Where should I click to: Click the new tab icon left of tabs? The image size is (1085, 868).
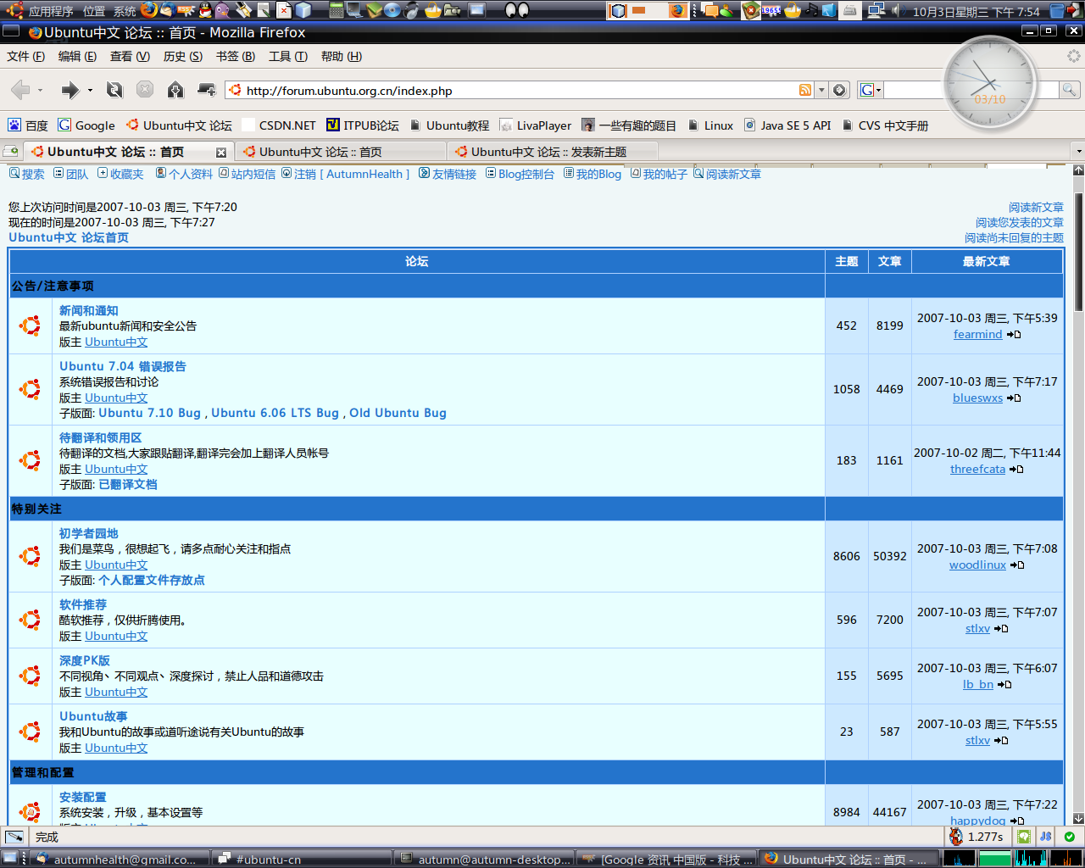click(11, 152)
